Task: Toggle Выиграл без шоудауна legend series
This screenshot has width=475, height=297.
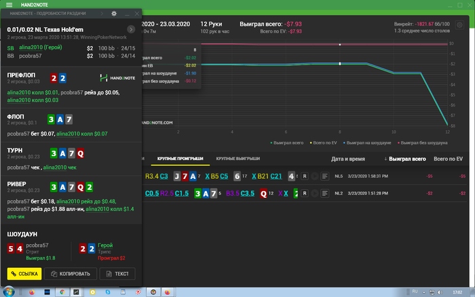Action: (x=422, y=143)
